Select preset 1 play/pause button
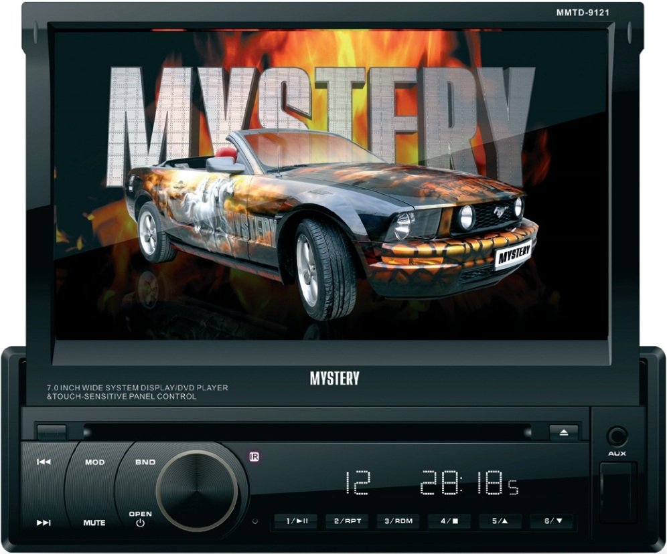This screenshot has height=554, width=667. [297, 521]
